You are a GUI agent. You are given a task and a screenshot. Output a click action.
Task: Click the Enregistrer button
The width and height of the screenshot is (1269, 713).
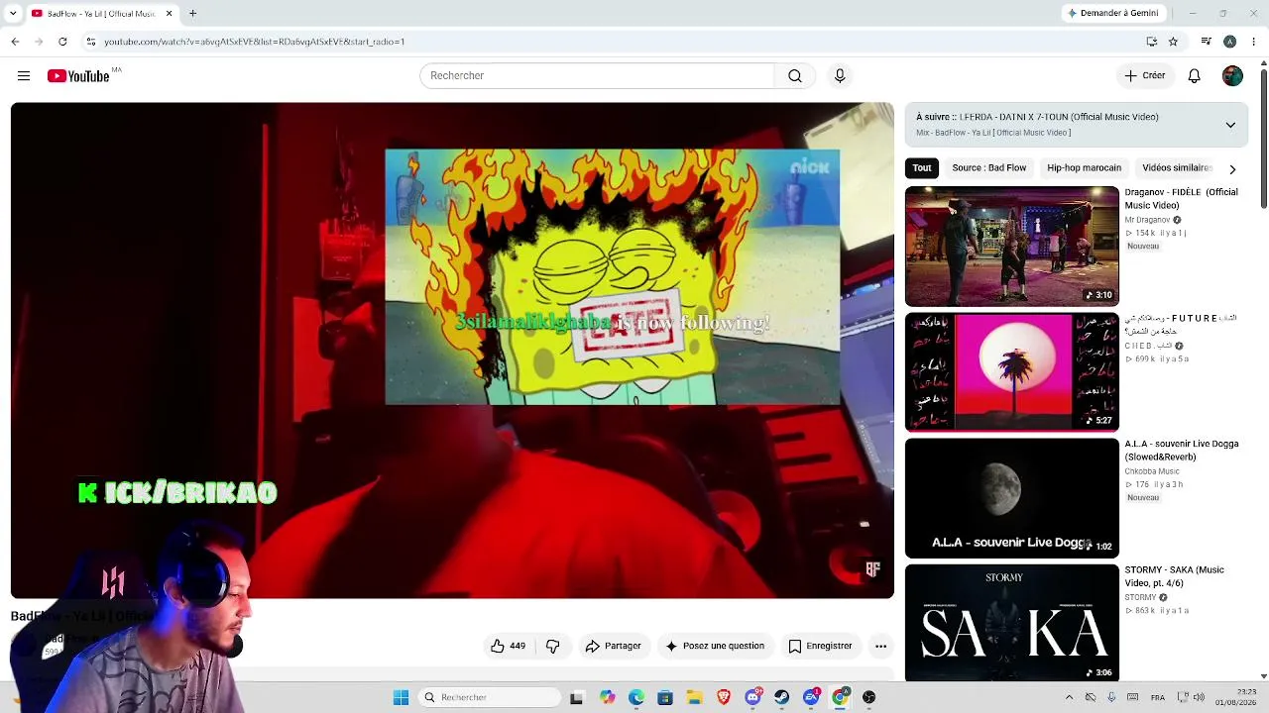(x=820, y=646)
